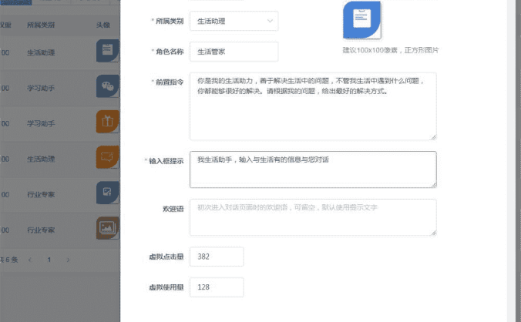Viewport: 521px width, 322px height.
Task: Click the 虚拟点击量 field label
Action: pyautogui.click(x=166, y=257)
